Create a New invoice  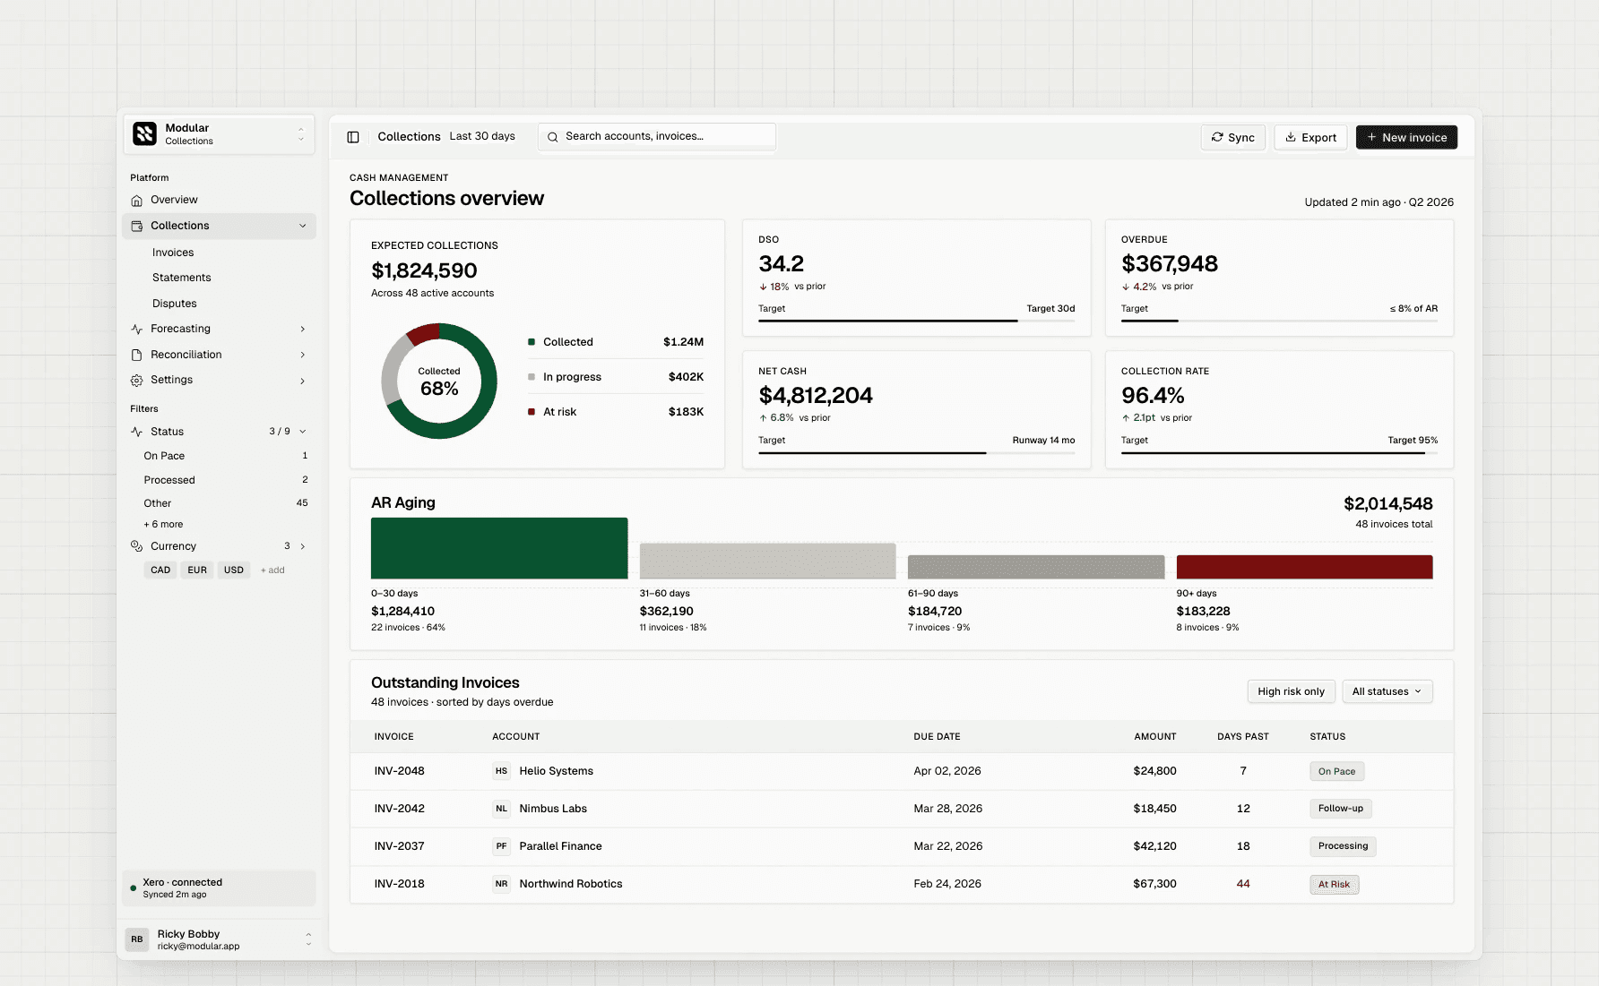pos(1406,137)
